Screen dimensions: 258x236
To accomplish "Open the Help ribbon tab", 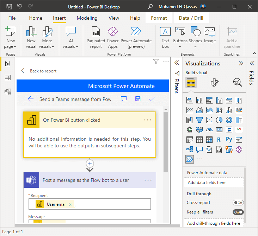I will tap(135, 18).
